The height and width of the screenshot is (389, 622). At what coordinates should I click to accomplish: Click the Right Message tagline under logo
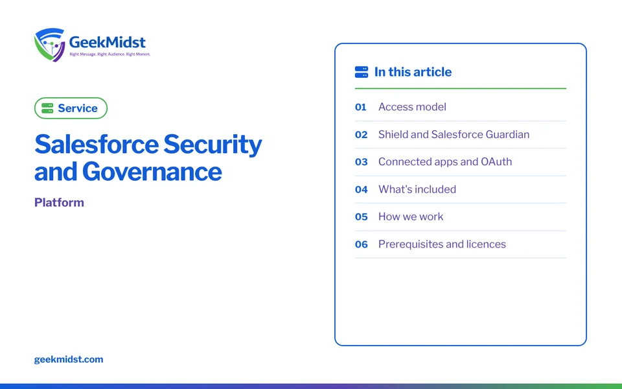[110, 54]
